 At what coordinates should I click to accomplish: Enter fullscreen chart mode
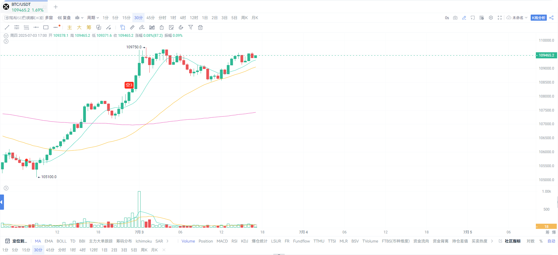click(500, 18)
